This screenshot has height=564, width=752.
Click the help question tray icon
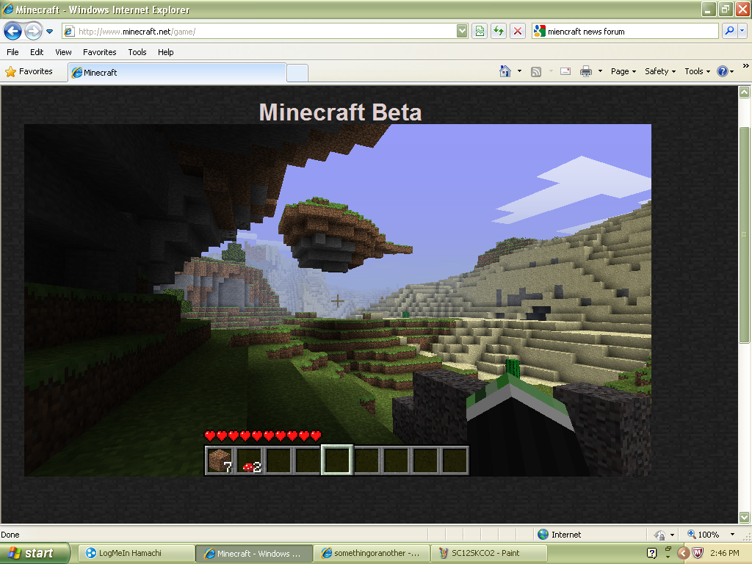(x=651, y=553)
